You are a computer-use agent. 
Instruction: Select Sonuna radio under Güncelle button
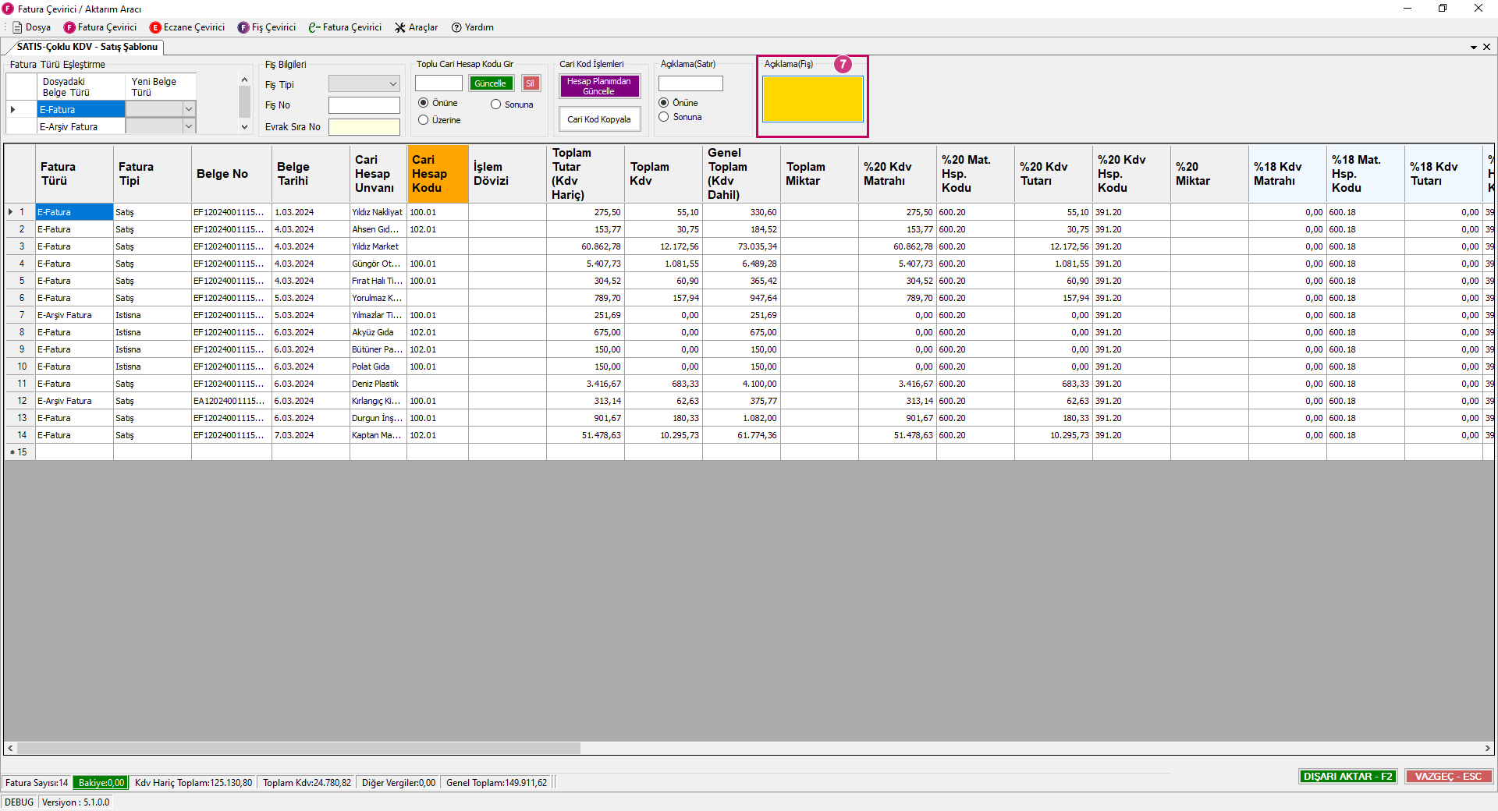[496, 104]
